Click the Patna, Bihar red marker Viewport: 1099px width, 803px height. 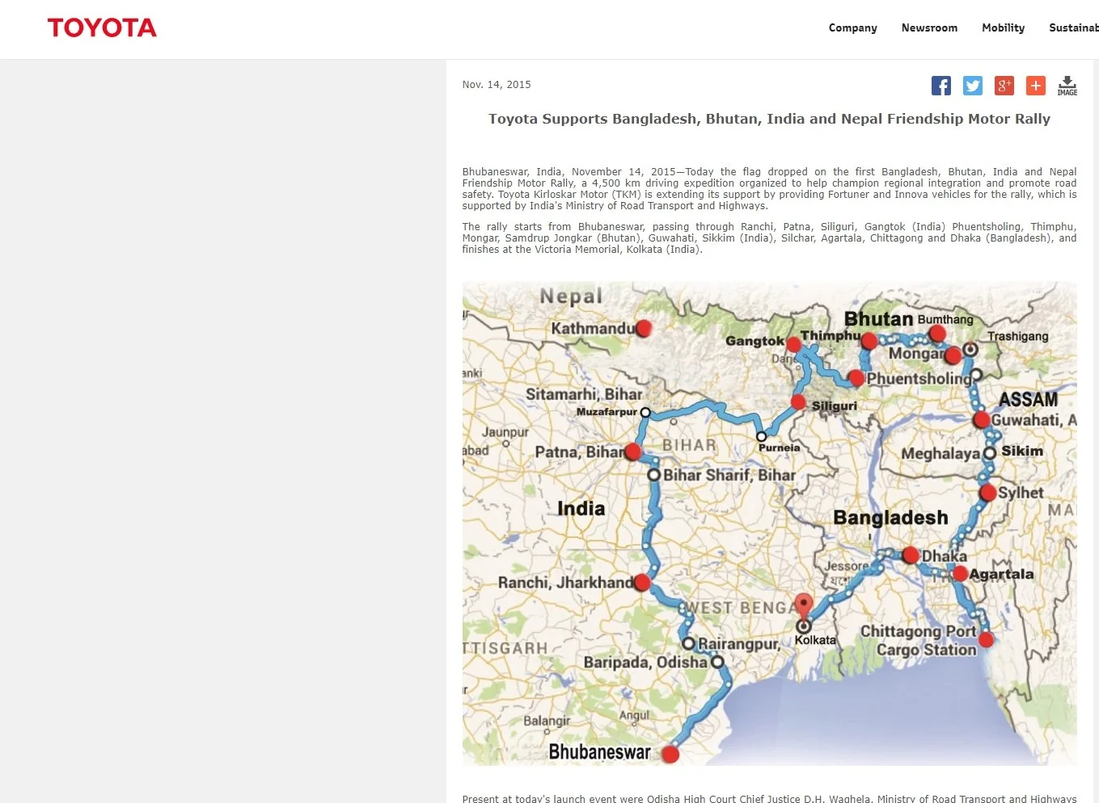pyautogui.click(x=633, y=452)
